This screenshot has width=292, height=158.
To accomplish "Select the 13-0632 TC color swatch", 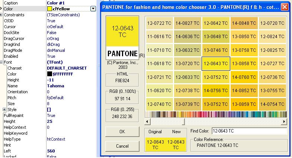I will click(187, 50).
